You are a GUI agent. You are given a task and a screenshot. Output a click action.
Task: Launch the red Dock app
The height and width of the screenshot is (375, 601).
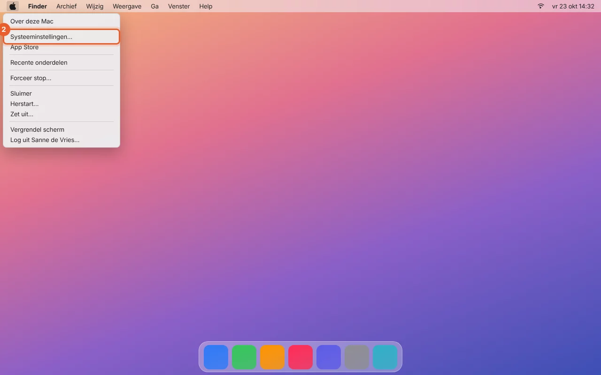point(300,357)
